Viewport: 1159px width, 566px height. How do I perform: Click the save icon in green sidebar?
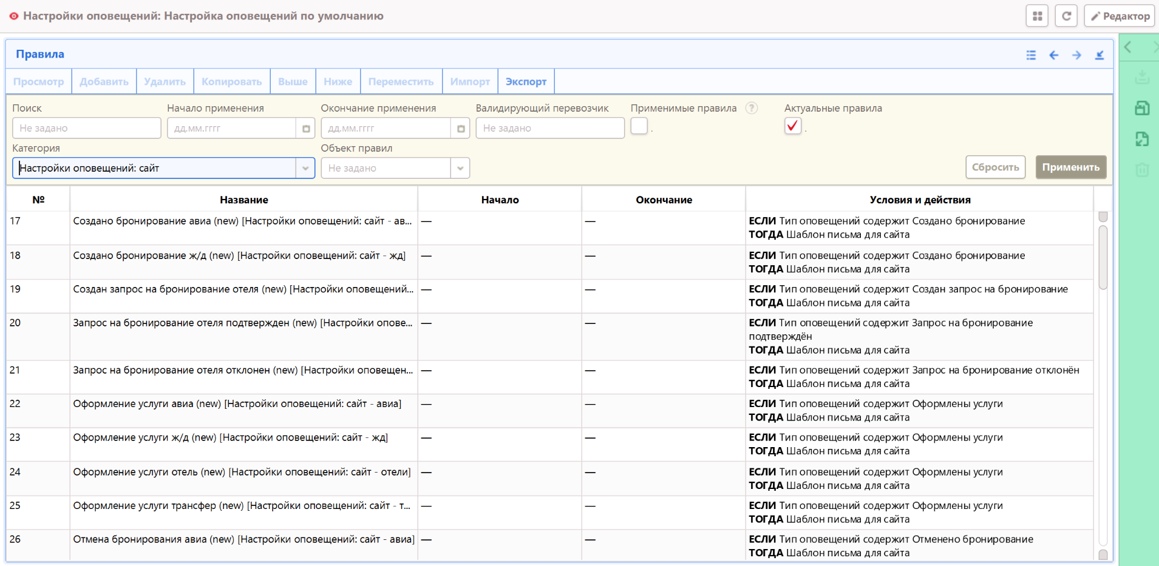[1141, 109]
